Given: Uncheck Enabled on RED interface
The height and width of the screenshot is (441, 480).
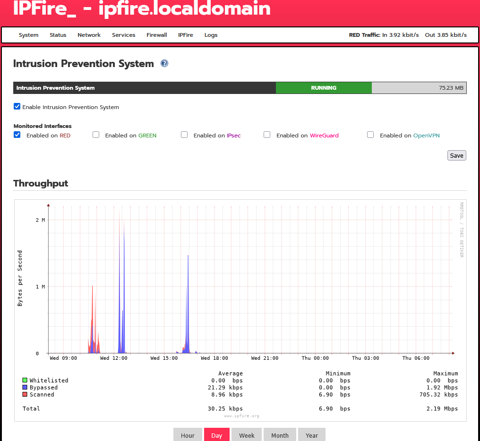Looking at the screenshot, I should 17,135.
